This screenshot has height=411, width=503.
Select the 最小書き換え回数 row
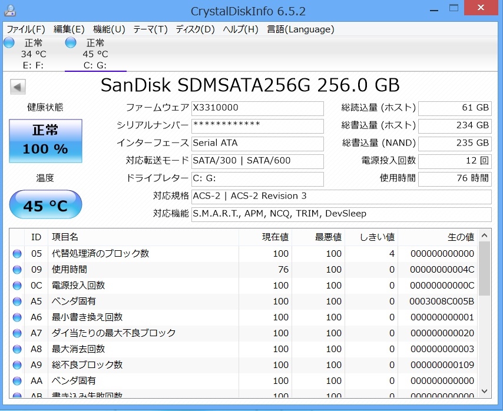click(x=243, y=317)
